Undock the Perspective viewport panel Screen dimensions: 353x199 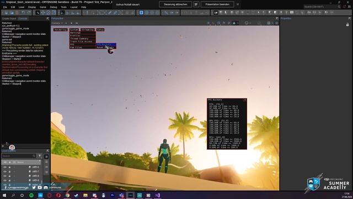click(277, 18)
